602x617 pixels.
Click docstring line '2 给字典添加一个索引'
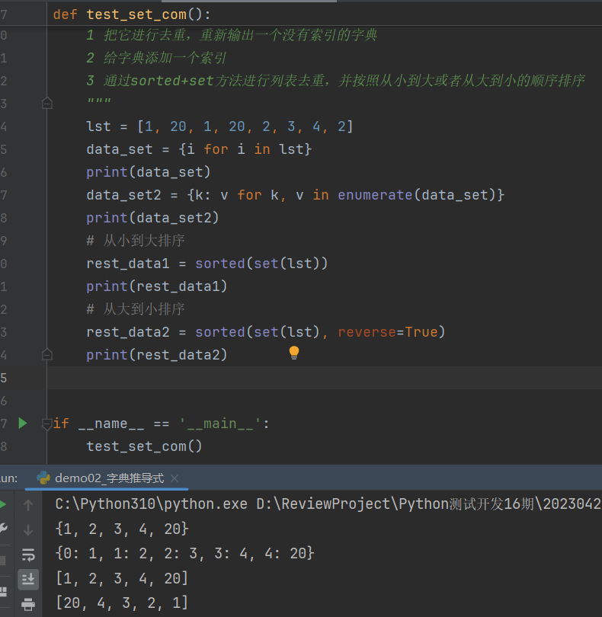[156, 58]
